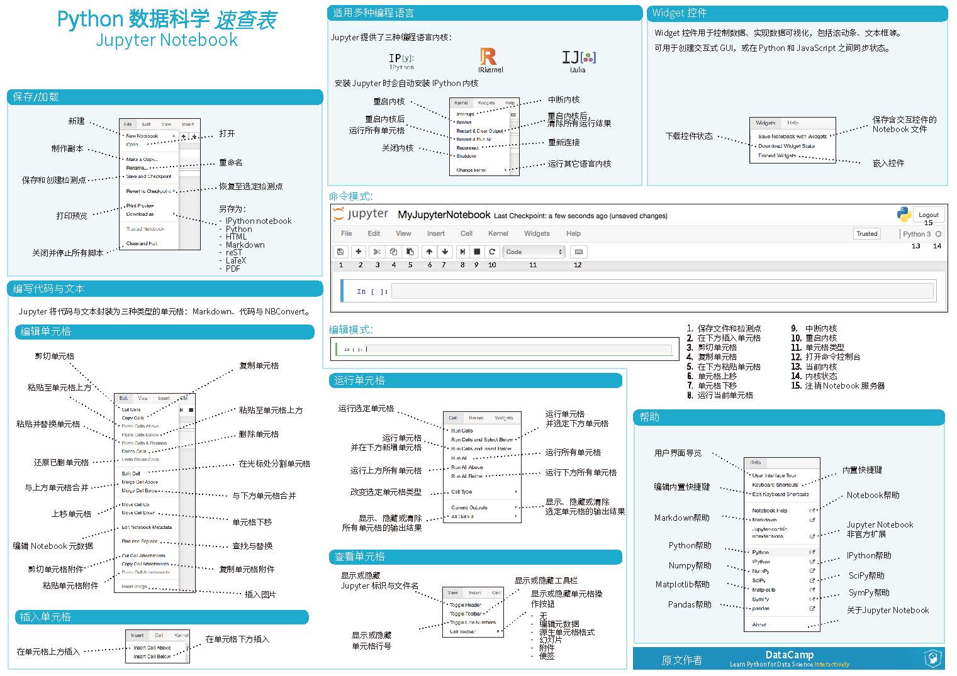Viewport: 957px width, 676px height.
Task: Click User Interface Tour in Help menu
Action: point(774,475)
